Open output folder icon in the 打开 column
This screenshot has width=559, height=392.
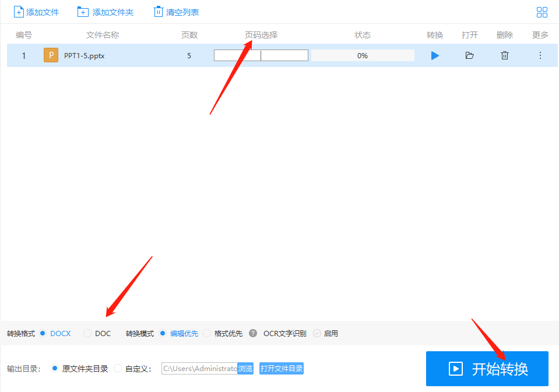[469, 55]
